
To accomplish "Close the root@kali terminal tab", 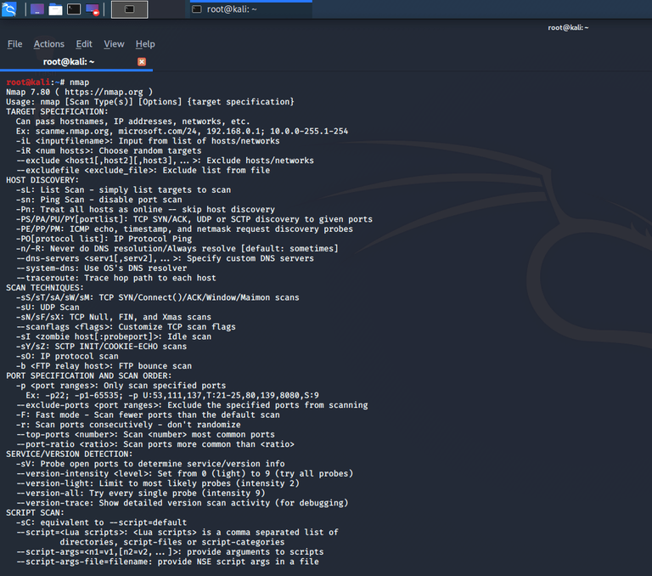I will (142, 62).
